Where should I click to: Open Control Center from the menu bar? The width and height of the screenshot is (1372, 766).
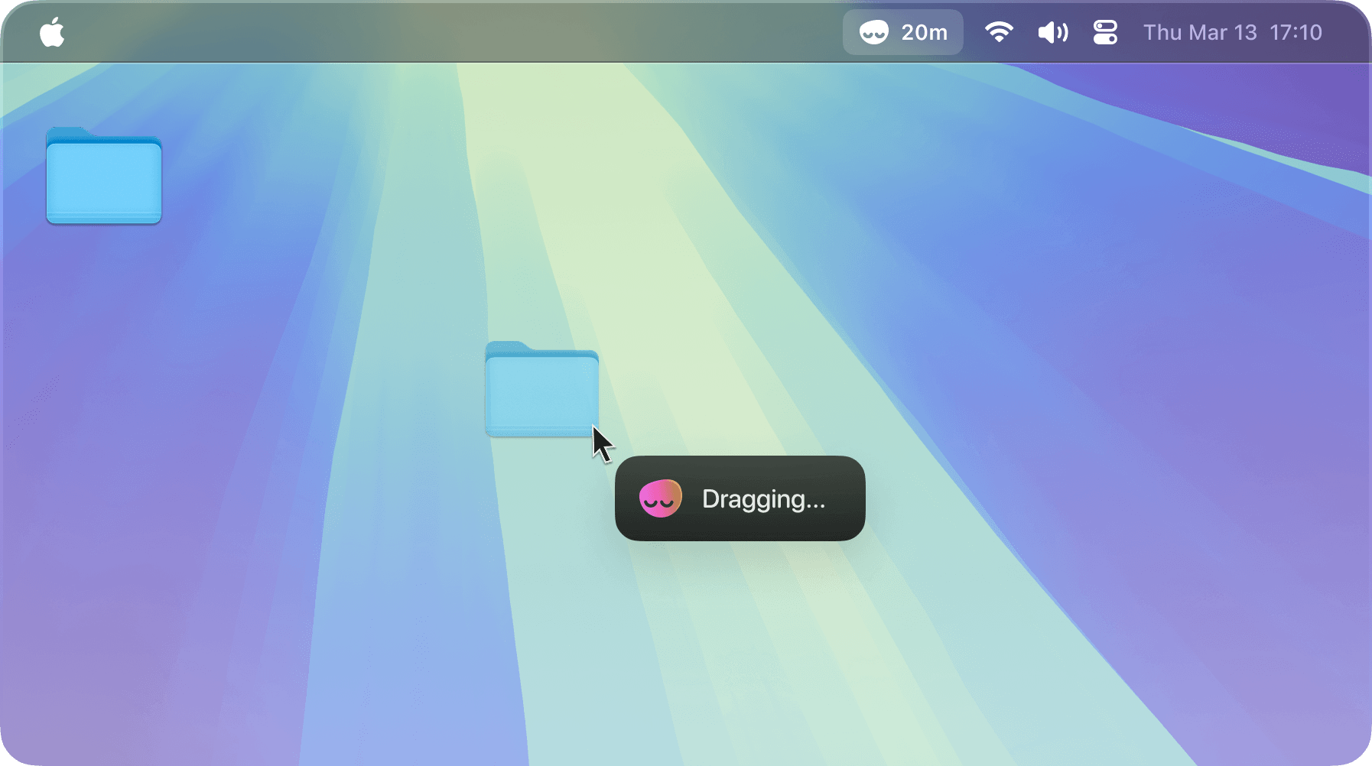1104,32
